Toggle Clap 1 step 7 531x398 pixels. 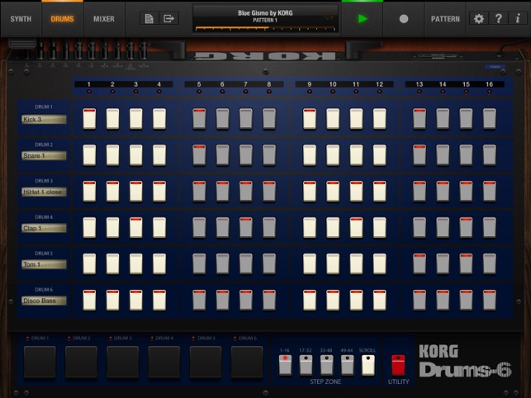(x=246, y=227)
